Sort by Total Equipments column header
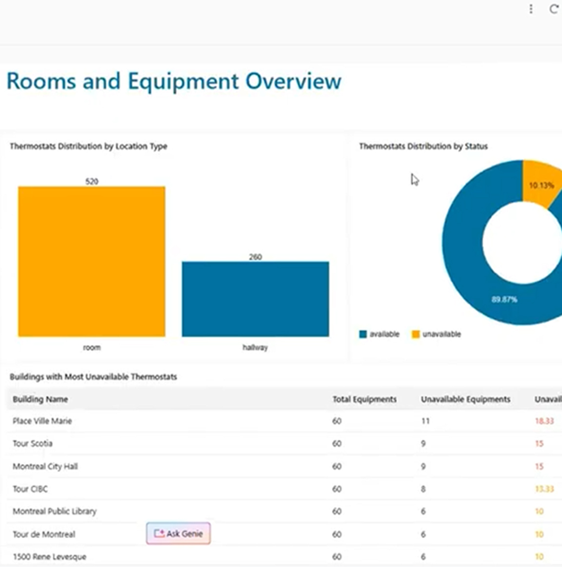The image size is (562, 567). (x=364, y=399)
